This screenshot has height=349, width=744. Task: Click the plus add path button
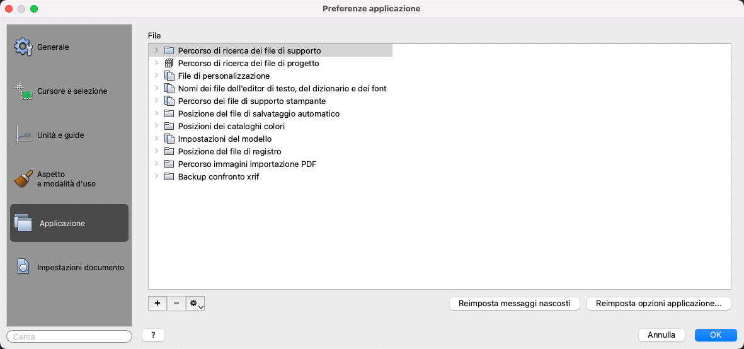point(157,304)
